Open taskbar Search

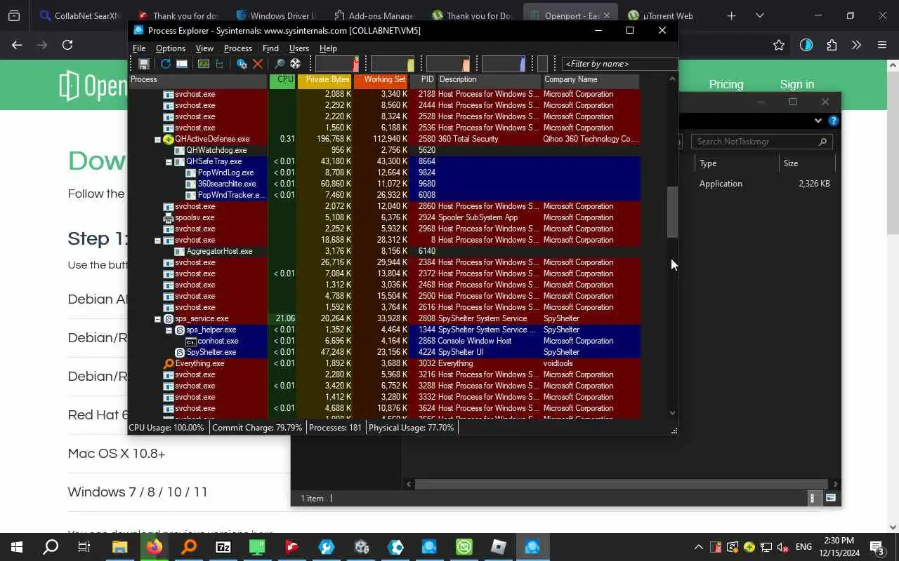coord(51,547)
